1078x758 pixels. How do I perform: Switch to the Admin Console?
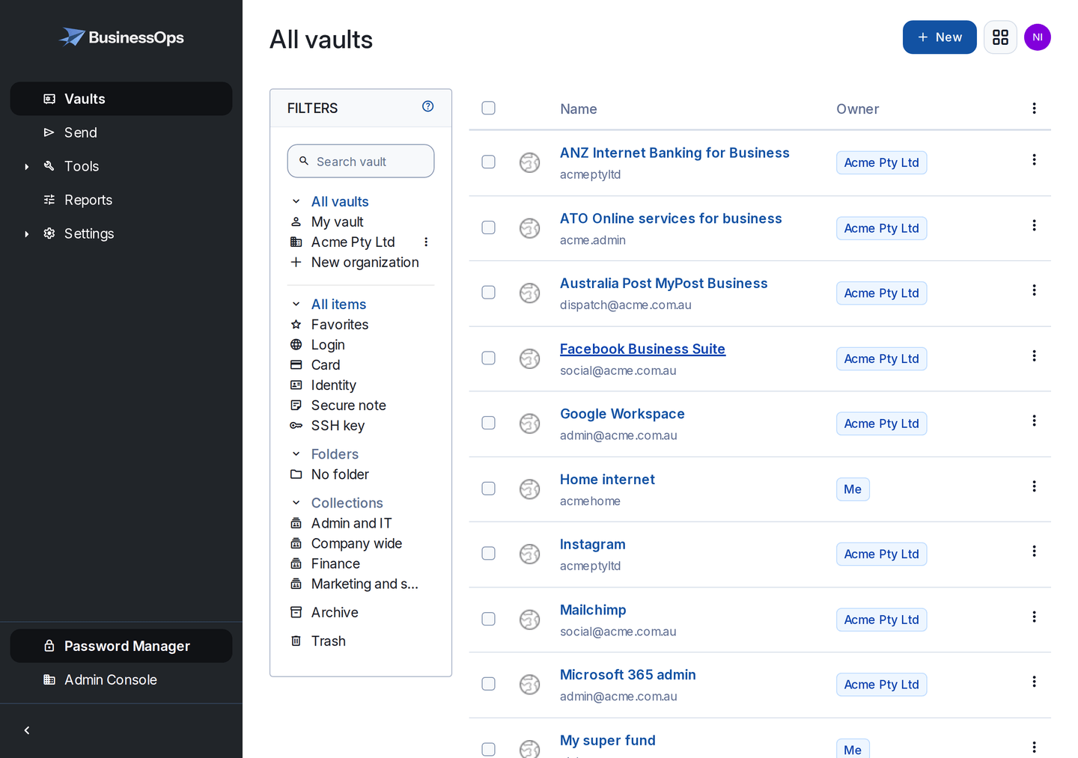point(121,679)
